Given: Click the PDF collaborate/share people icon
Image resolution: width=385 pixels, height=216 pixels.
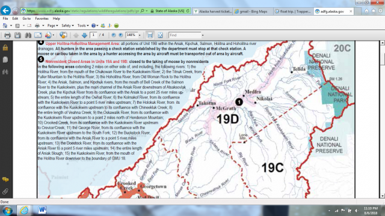Looking at the screenshot, I should [x=48, y=35].
